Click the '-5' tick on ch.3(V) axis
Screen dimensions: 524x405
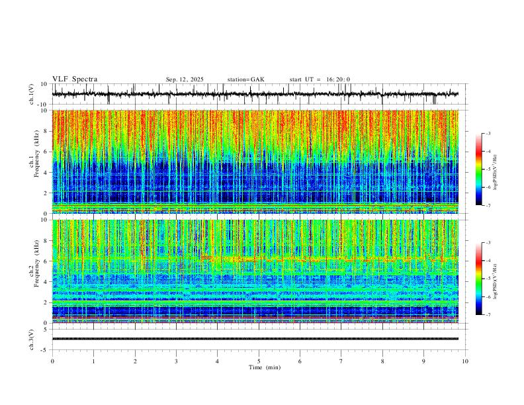tap(45, 350)
